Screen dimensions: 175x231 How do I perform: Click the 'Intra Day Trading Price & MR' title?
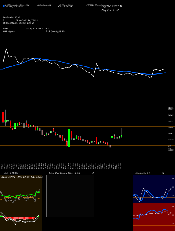[x=64, y=173]
